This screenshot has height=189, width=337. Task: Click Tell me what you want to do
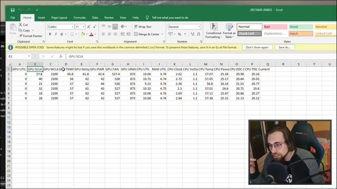point(170,17)
